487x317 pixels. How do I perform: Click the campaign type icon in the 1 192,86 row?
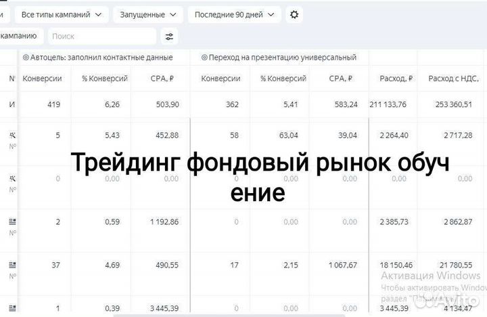click(12, 221)
